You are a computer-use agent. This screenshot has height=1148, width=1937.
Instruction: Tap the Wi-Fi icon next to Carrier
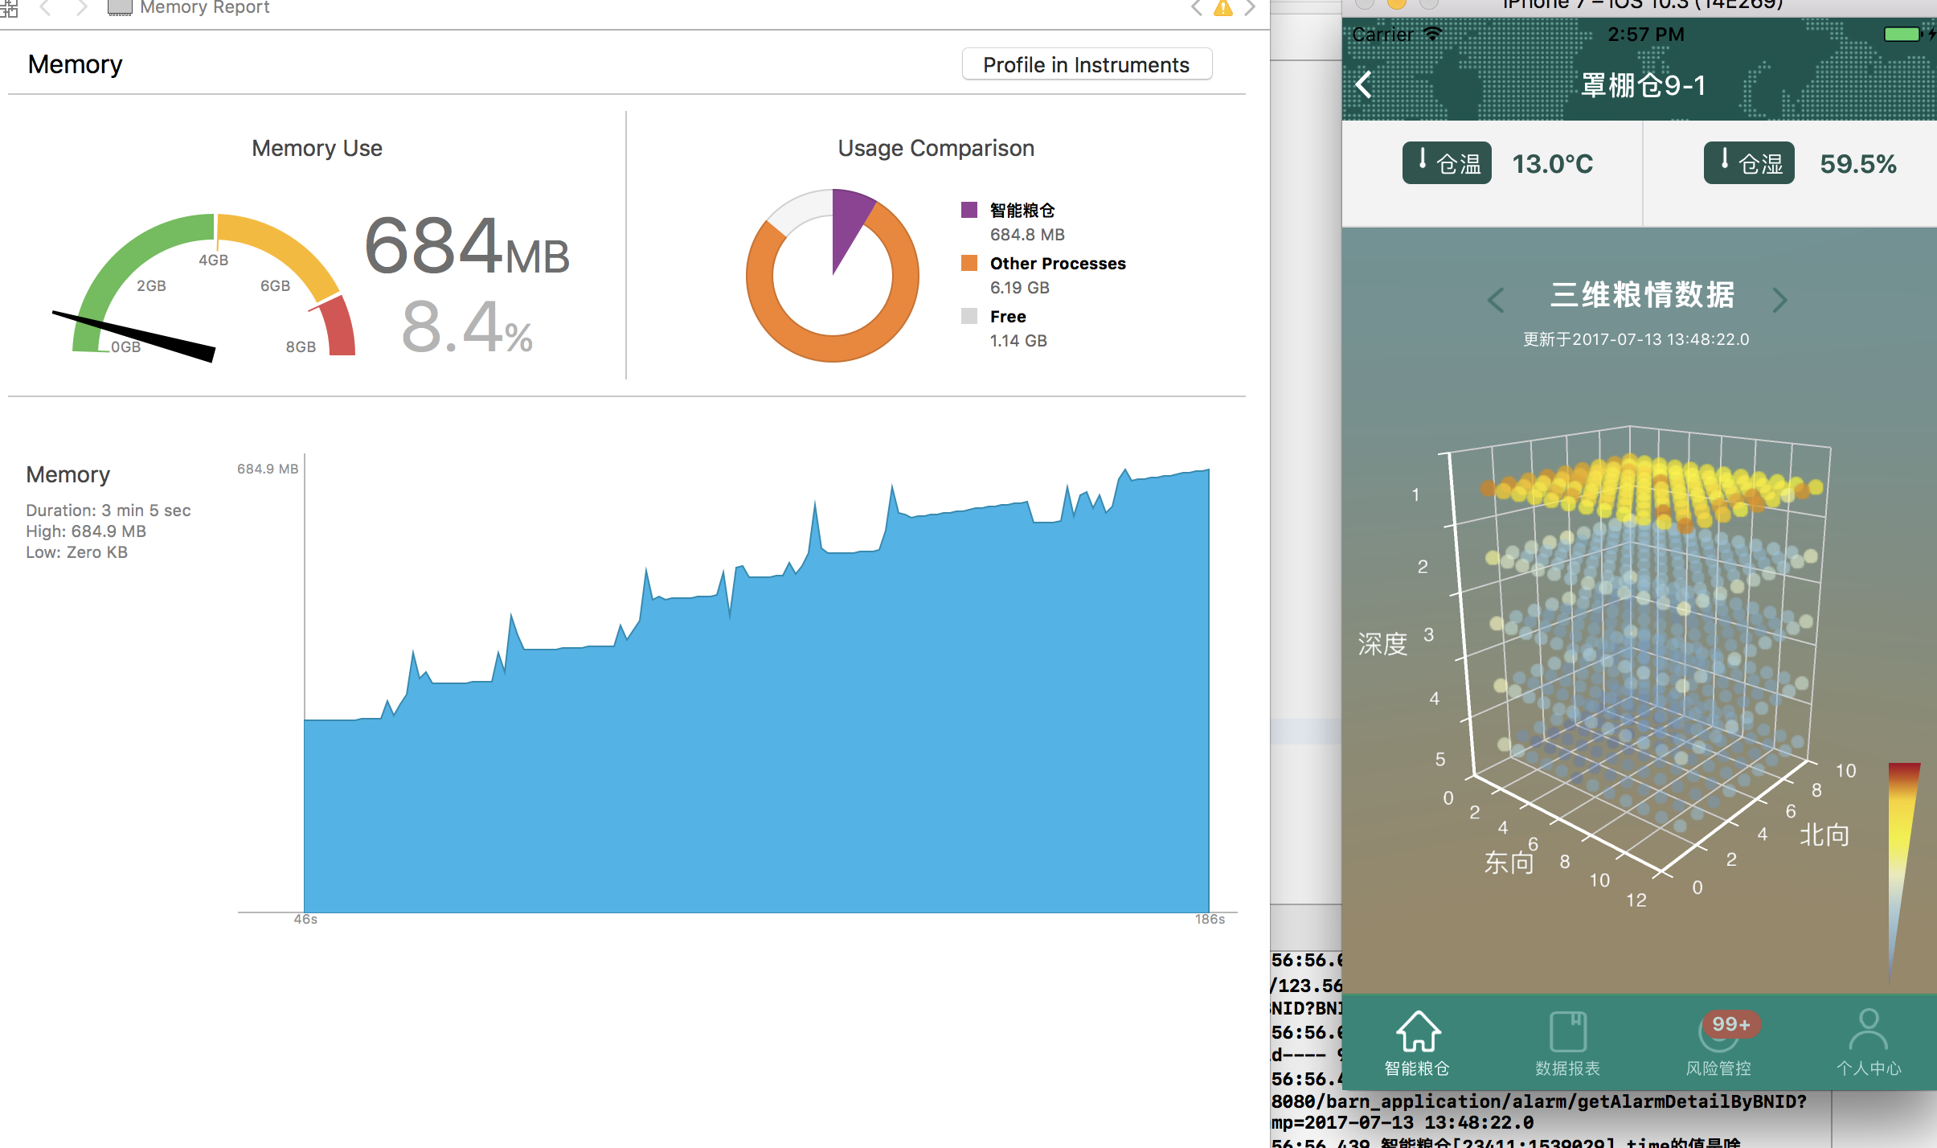[x=1431, y=34]
